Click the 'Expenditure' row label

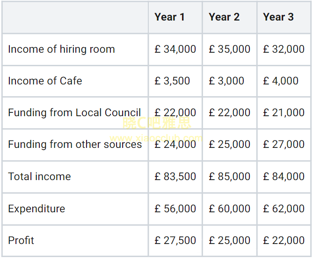(36, 209)
